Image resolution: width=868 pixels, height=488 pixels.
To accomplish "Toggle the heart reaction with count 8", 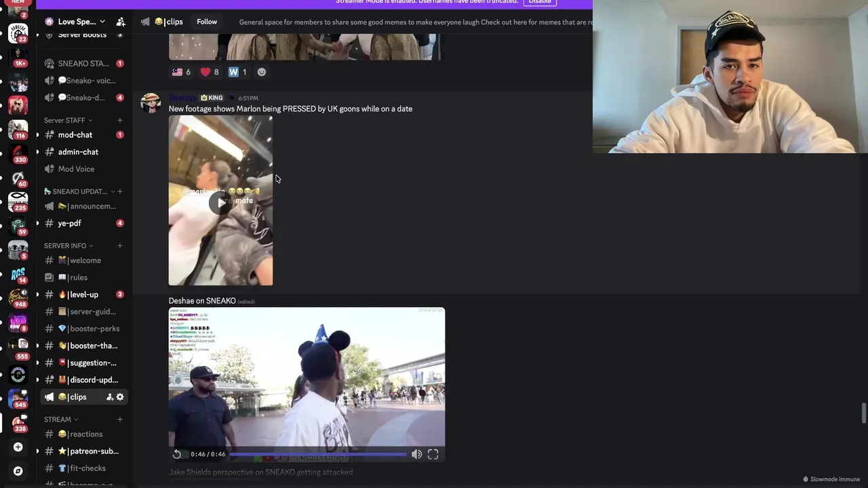I will pos(210,72).
